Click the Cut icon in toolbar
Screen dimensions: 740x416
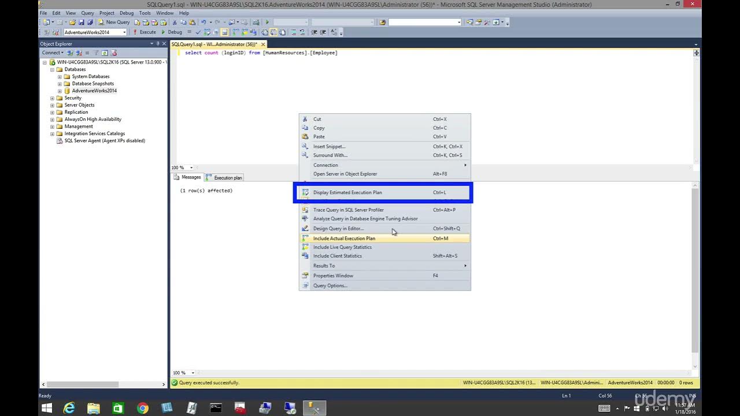point(174,22)
